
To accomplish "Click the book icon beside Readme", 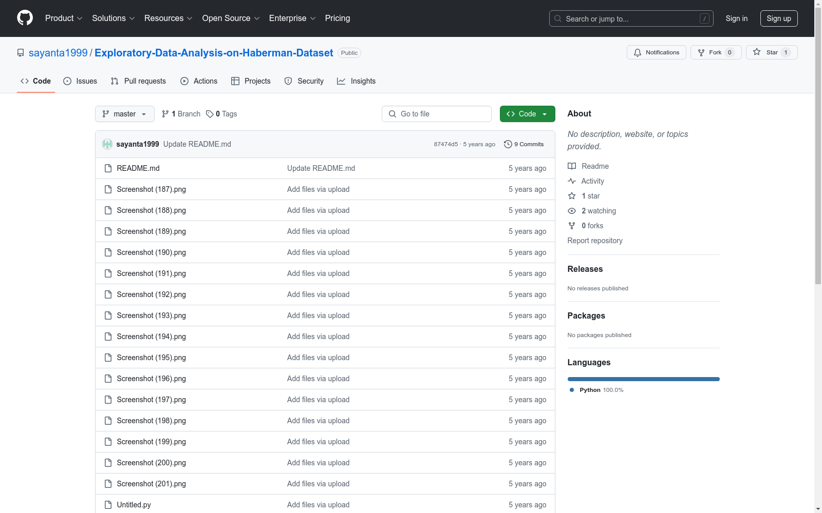I will tap(572, 166).
